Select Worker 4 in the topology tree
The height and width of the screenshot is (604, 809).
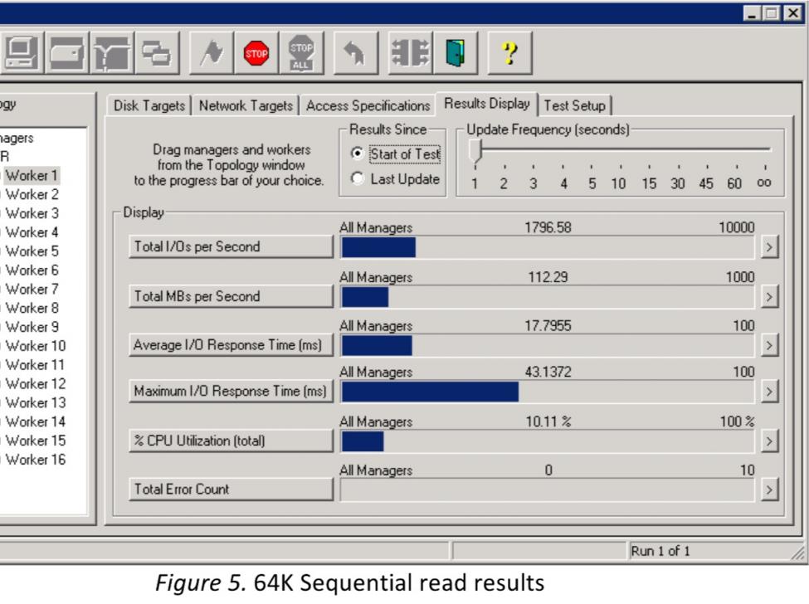click(x=32, y=232)
